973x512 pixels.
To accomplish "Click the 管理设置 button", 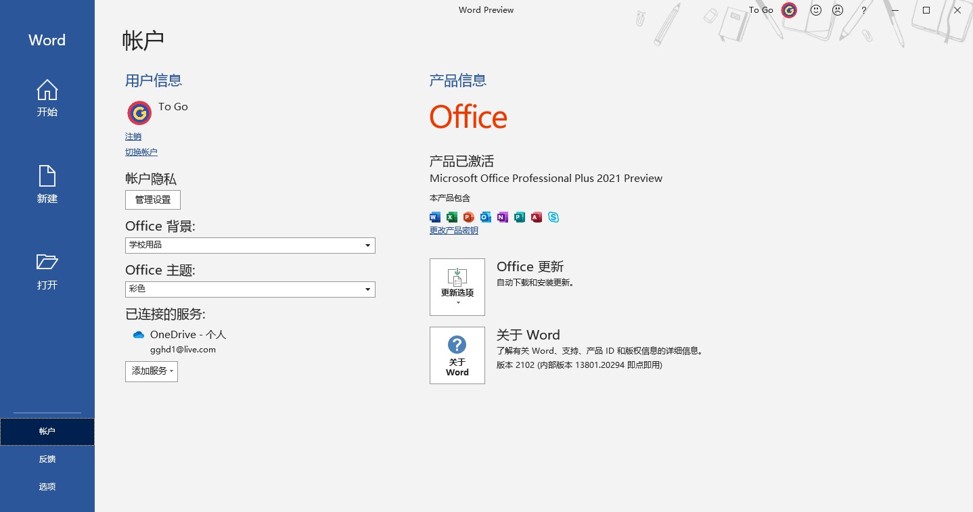I will (x=153, y=200).
